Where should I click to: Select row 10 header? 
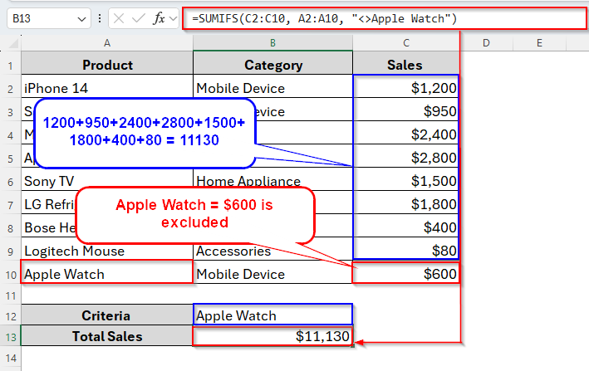(x=11, y=274)
